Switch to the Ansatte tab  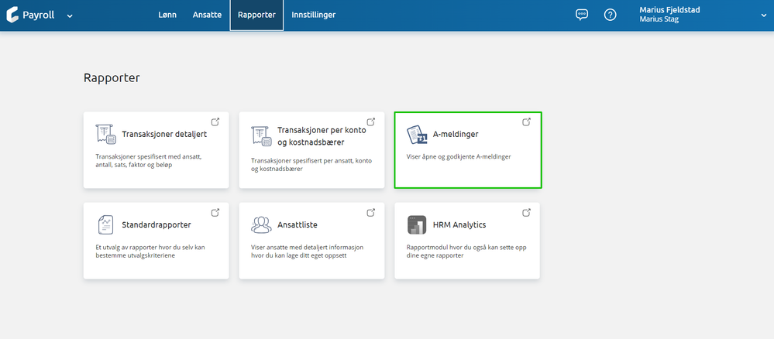click(x=207, y=15)
